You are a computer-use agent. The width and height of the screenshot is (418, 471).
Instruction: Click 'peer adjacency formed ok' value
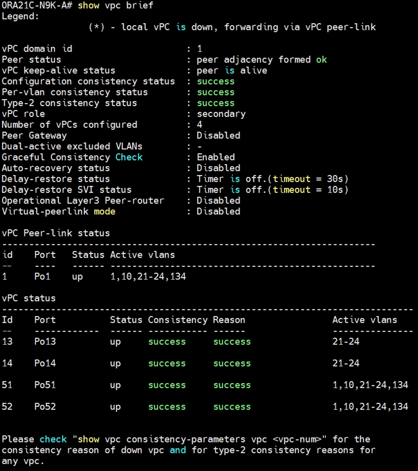click(x=262, y=60)
